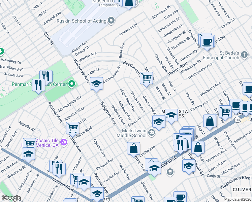Click the Zanja St street label
The image size is (252, 202).
214,176
